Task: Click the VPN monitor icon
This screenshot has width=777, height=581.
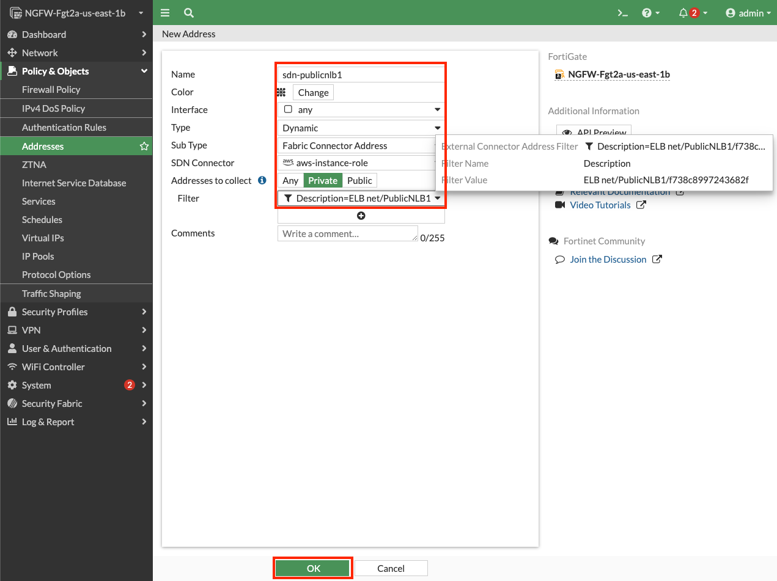Action: pos(12,330)
